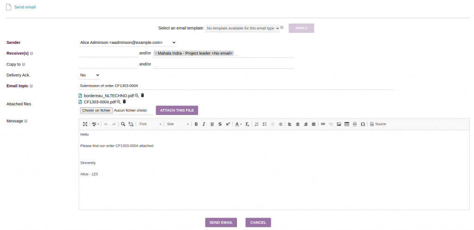Insert a special character symbol
This screenshot has width=474, height=230.
[362, 124]
